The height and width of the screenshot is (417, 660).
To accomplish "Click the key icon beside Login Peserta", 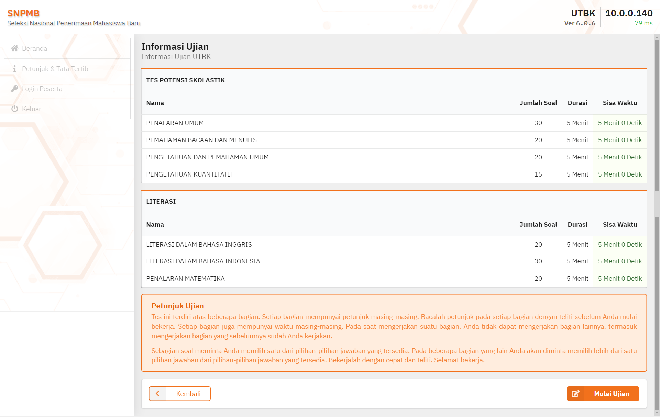I will click(x=14, y=89).
